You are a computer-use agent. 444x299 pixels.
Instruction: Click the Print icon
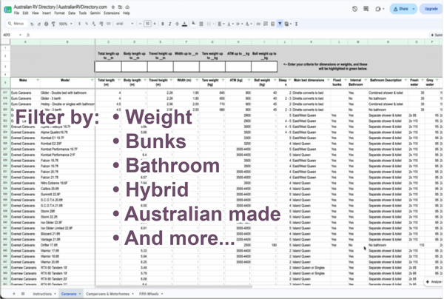(46, 24)
